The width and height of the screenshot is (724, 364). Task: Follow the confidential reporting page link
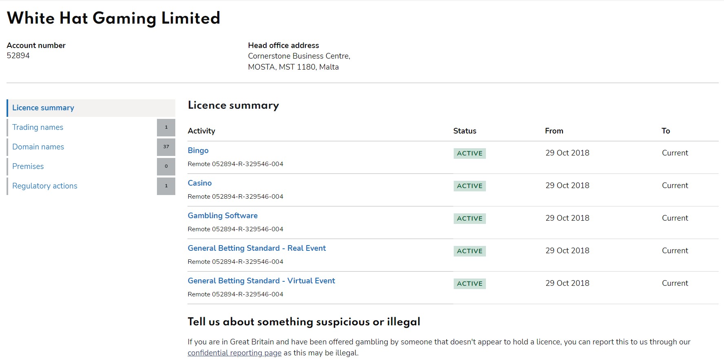[234, 353]
